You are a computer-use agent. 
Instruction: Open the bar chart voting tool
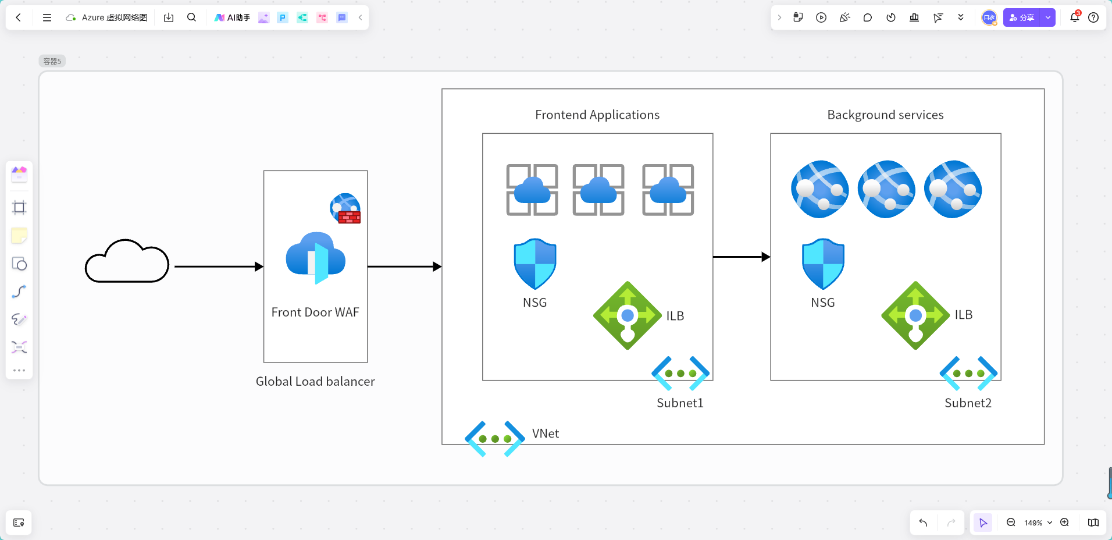click(914, 17)
